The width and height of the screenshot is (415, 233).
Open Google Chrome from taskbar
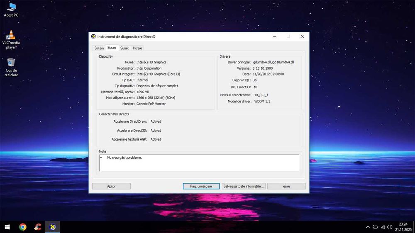pos(23,227)
